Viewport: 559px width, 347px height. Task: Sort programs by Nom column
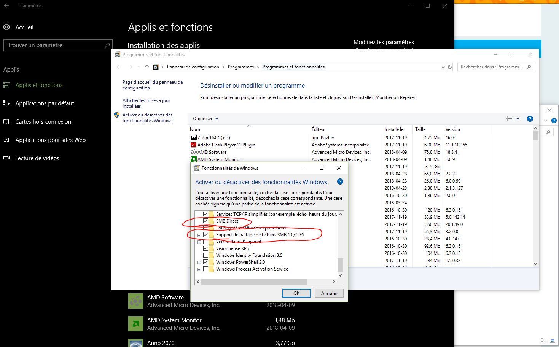[x=249, y=129]
